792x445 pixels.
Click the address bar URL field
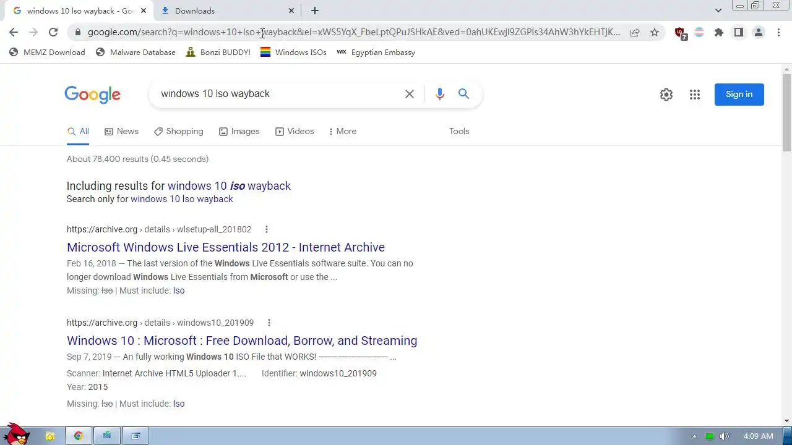coord(353,32)
